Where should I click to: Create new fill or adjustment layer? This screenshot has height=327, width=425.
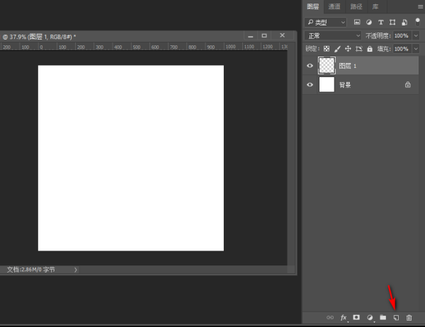[370, 318]
